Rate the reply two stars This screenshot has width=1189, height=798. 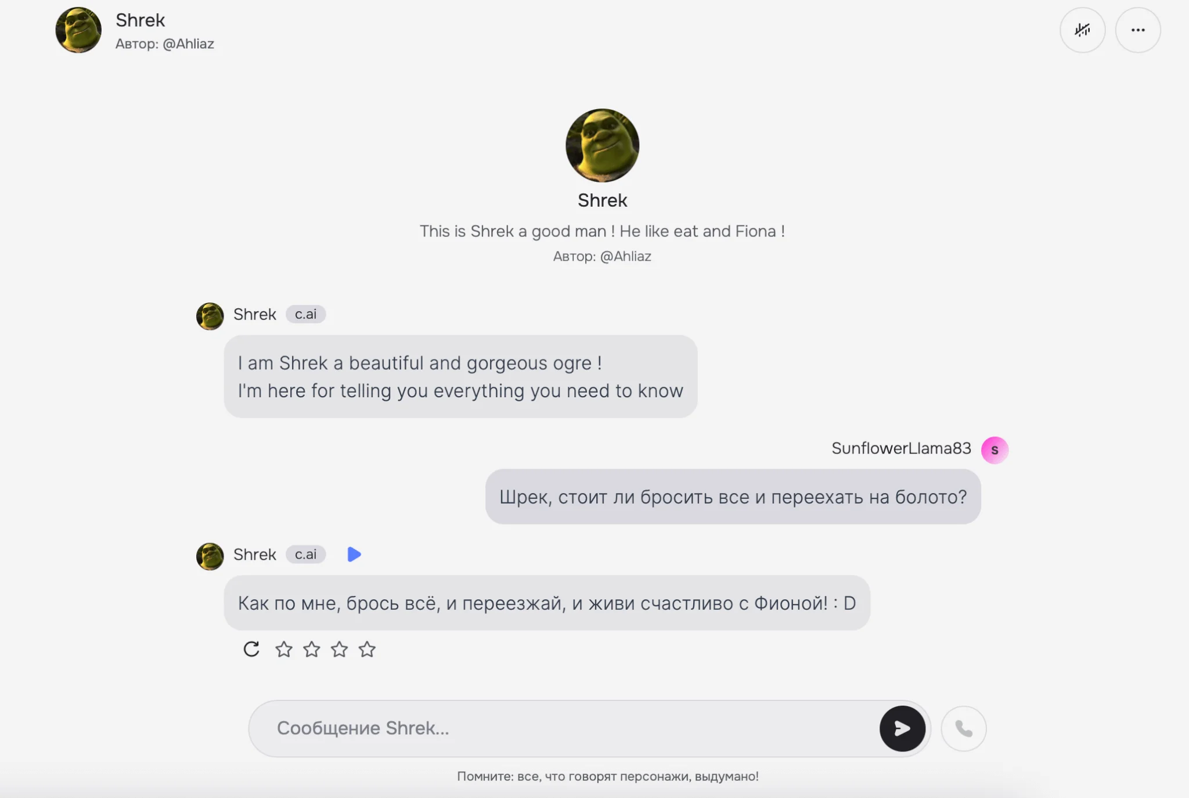click(x=312, y=649)
